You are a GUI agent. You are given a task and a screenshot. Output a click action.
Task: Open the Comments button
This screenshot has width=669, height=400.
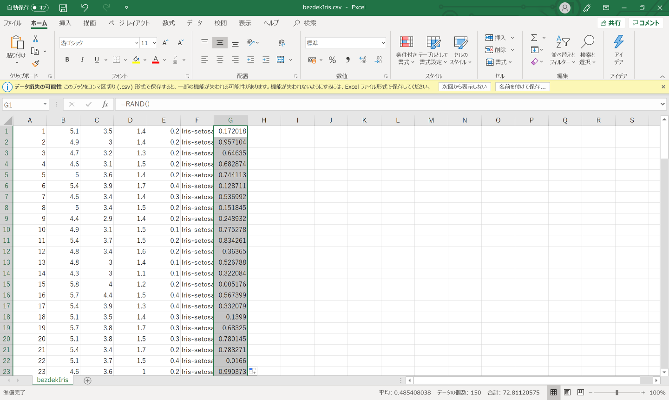(x=646, y=23)
